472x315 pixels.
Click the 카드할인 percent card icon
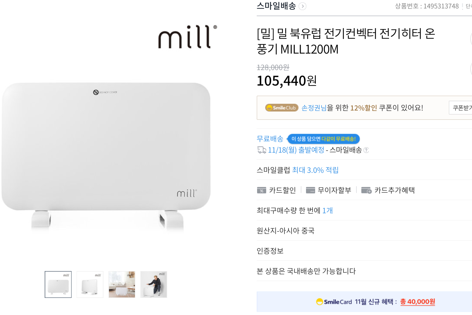(261, 190)
